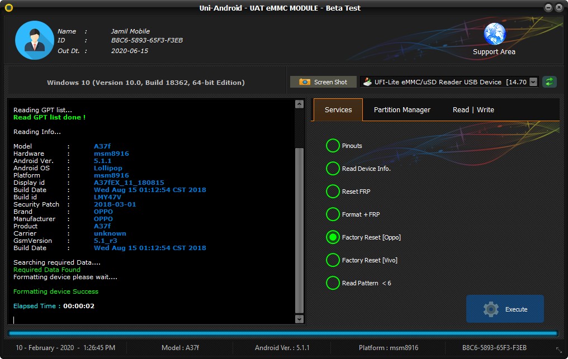Select the Pinouts radio option
Viewport: 568px width, 359px height.
pyautogui.click(x=333, y=146)
